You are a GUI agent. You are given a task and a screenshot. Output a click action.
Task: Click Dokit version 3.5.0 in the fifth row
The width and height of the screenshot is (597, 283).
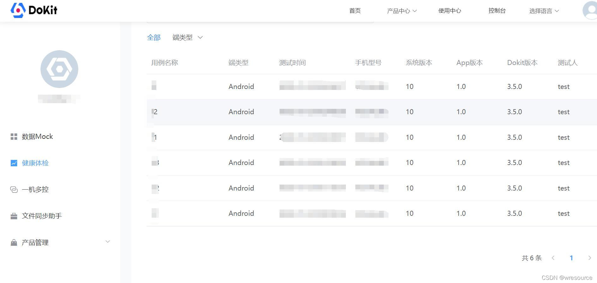click(x=515, y=188)
